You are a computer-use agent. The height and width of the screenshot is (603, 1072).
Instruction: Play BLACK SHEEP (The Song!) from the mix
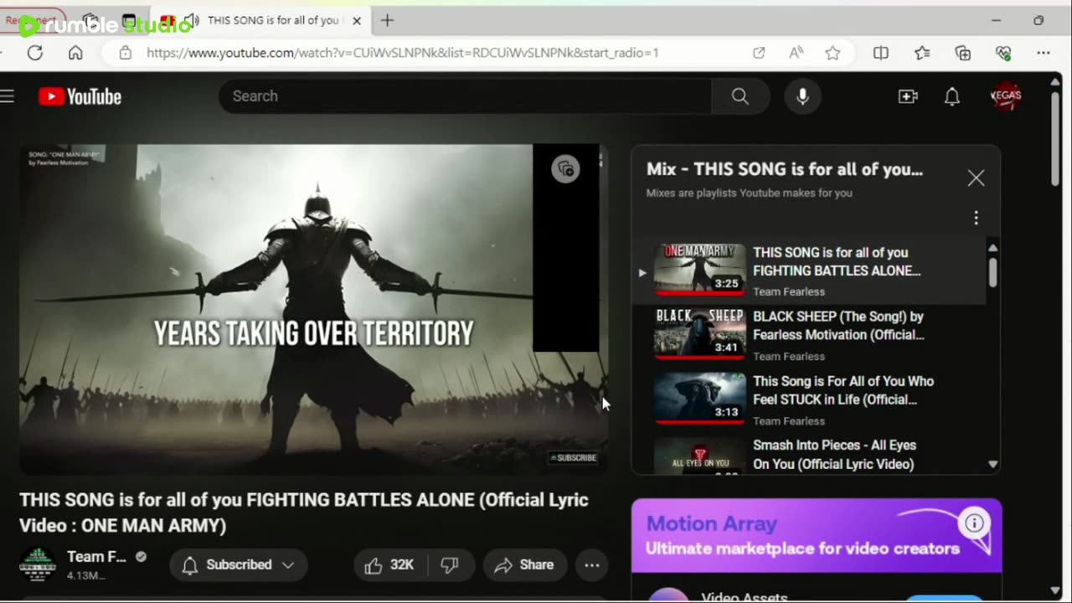point(838,326)
